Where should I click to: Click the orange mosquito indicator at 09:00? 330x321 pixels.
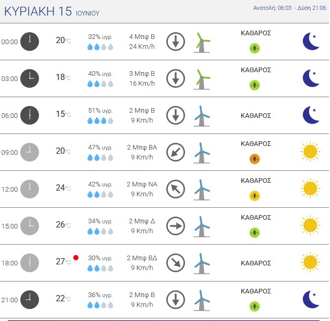click(255, 159)
